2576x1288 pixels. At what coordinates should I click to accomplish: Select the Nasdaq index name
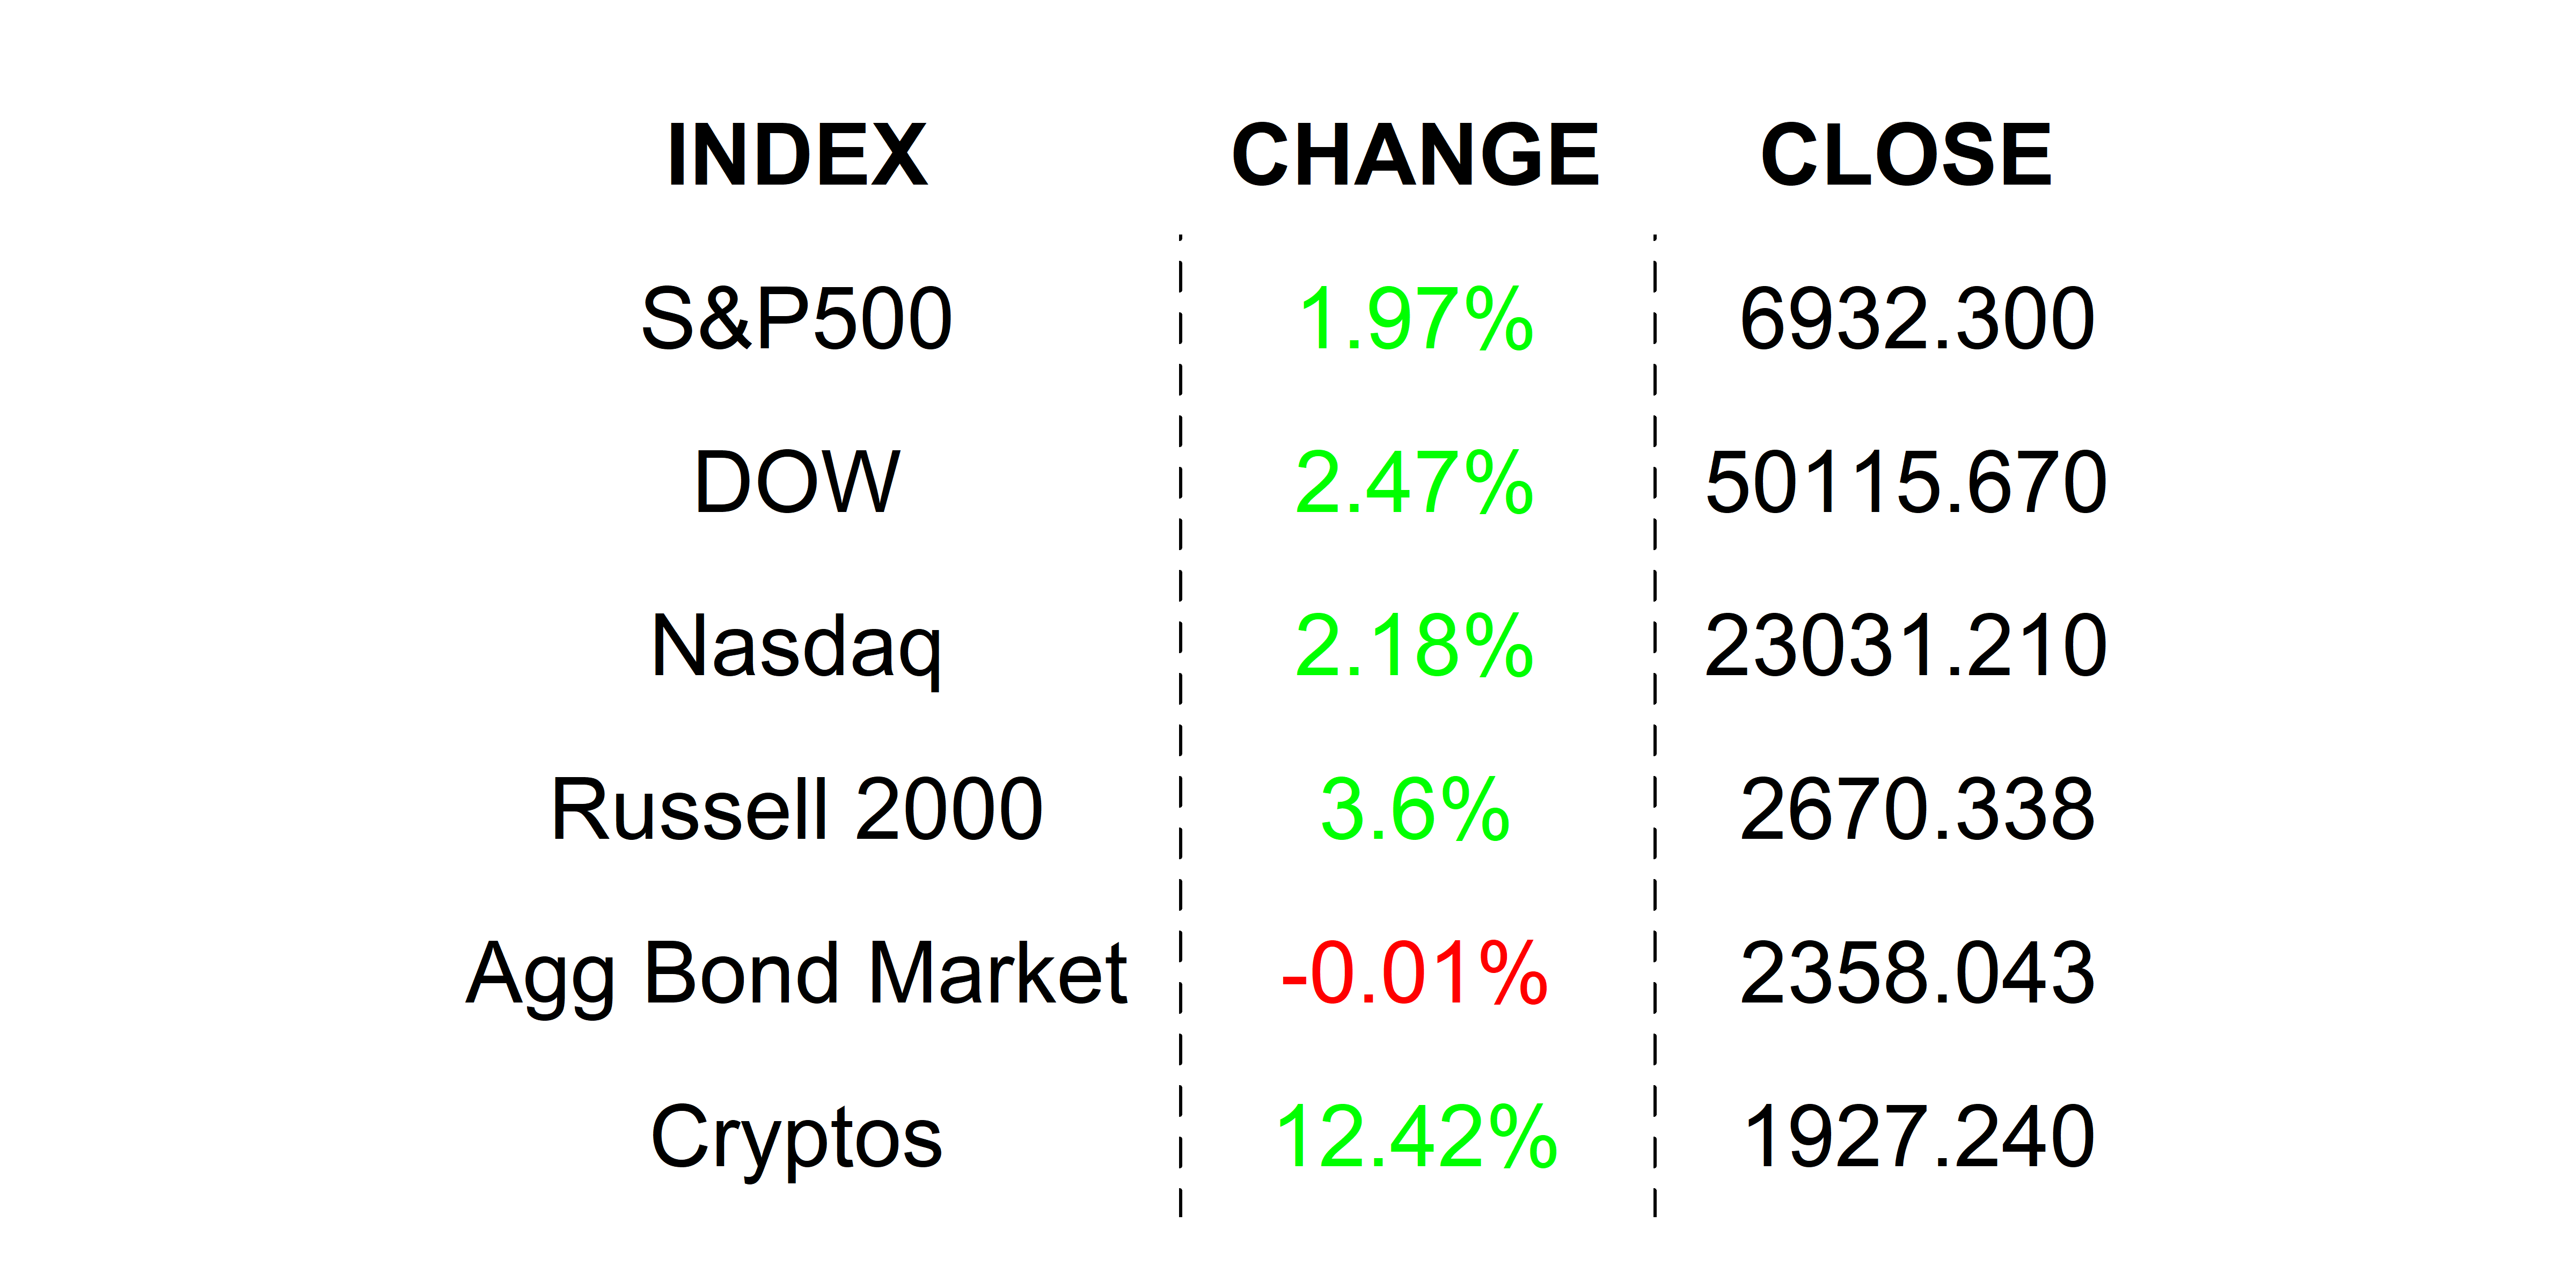(797, 647)
